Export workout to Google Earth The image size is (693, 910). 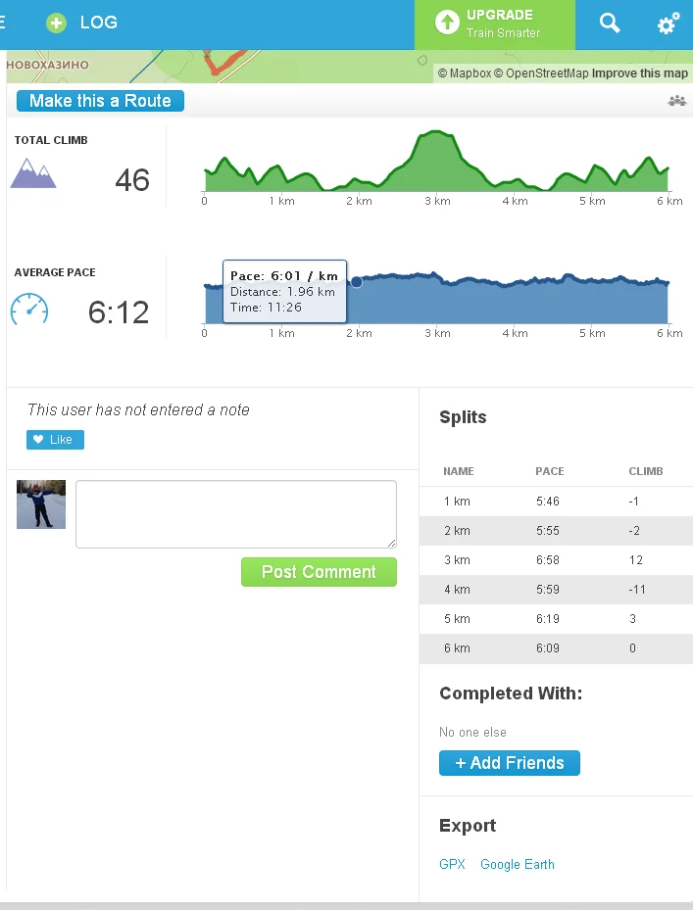(517, 864)
